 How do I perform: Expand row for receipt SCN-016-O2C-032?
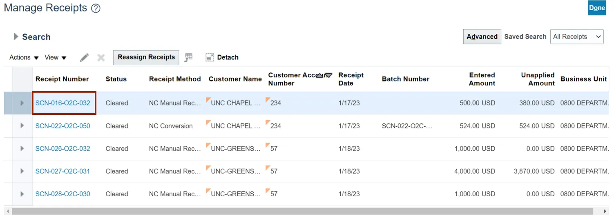(x=22, y=103)
